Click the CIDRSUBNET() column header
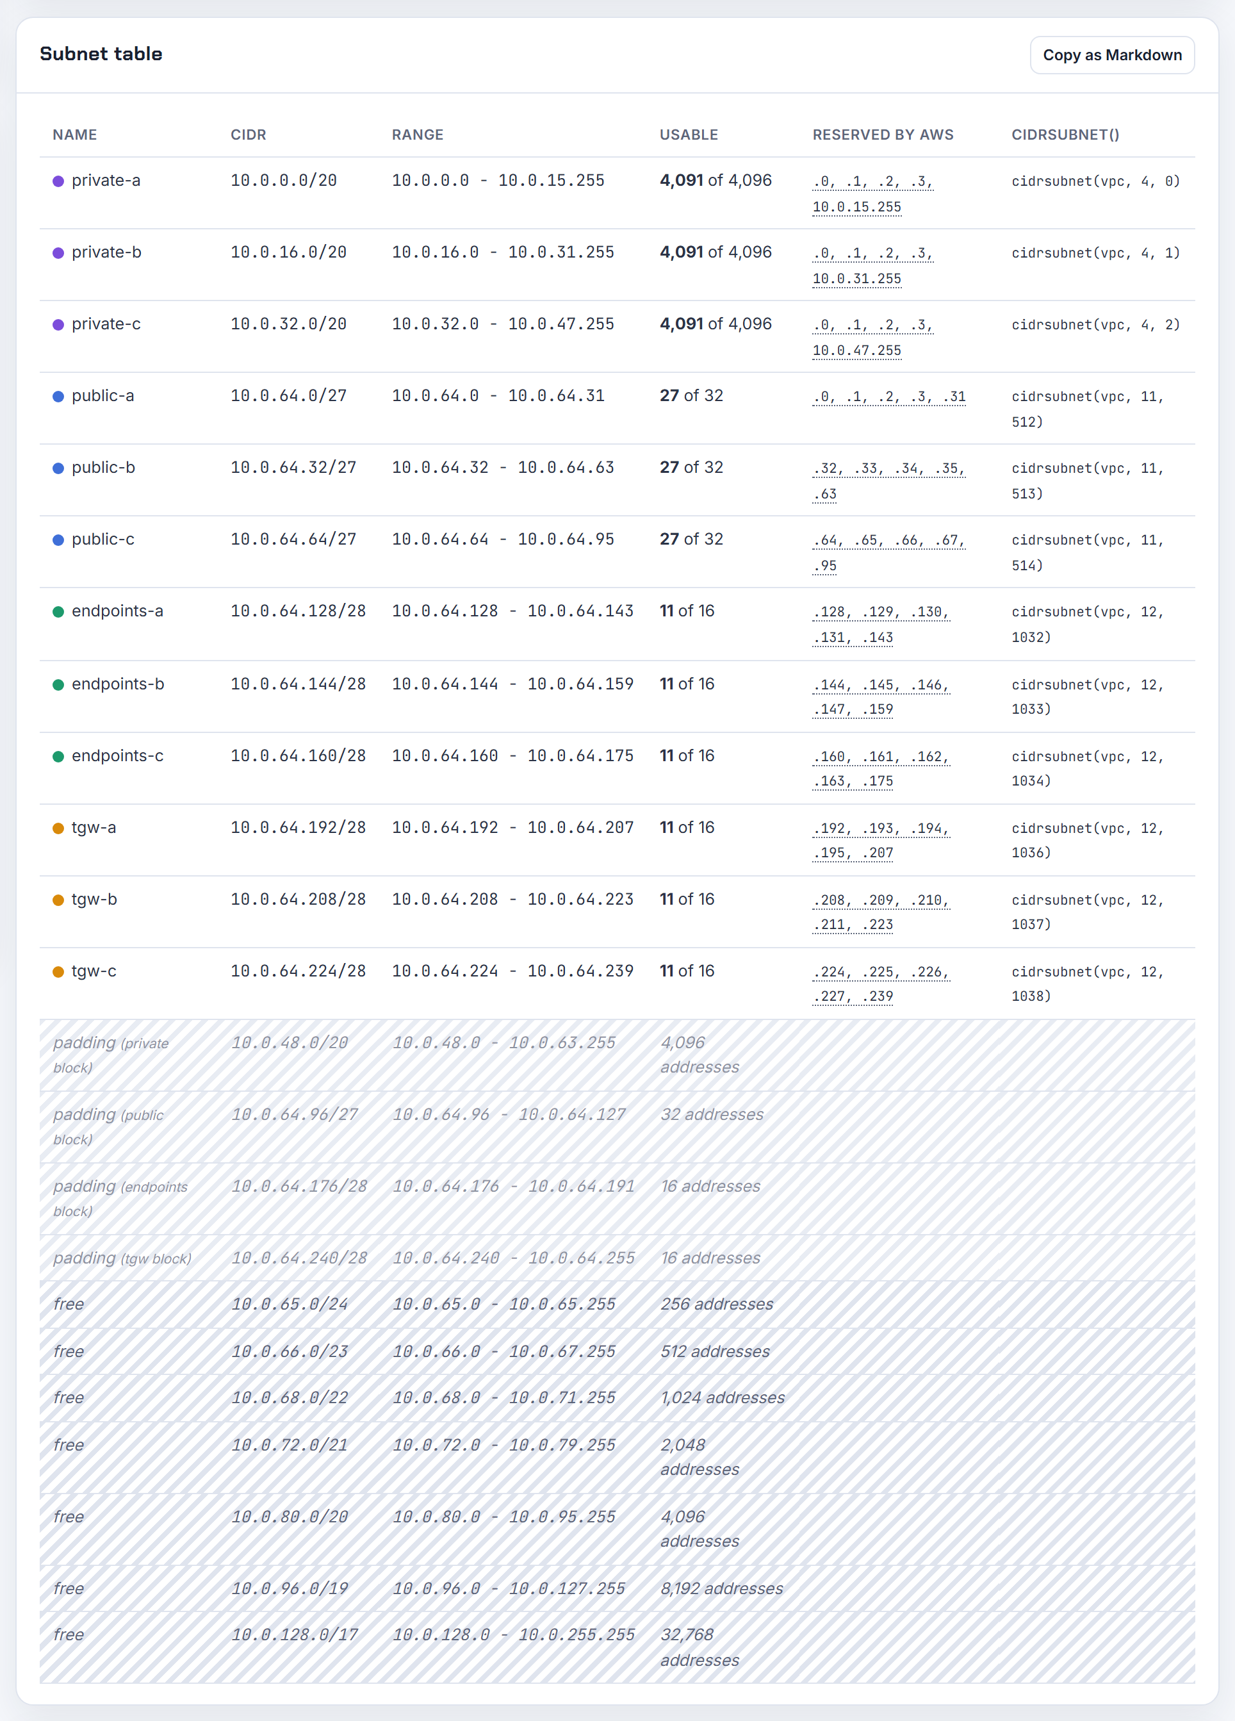 pyautogui.click(x=1065, y=135)
